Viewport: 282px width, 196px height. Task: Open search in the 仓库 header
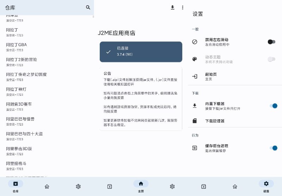point(88,7)
